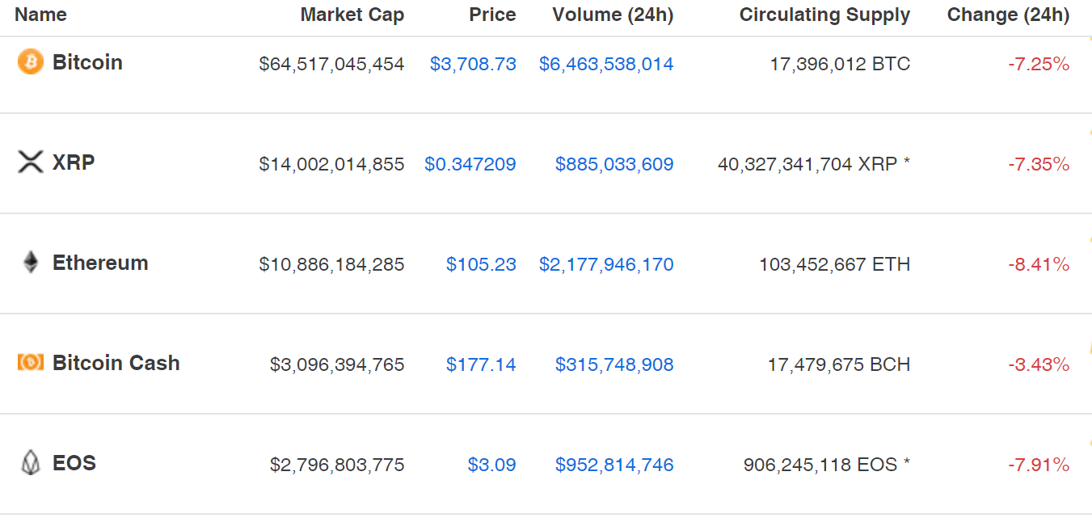Open Bitcoin Cash price $177.14 link
This screenshot has width=1092, height=518.
pyautogui.click(x=481, y=364)
